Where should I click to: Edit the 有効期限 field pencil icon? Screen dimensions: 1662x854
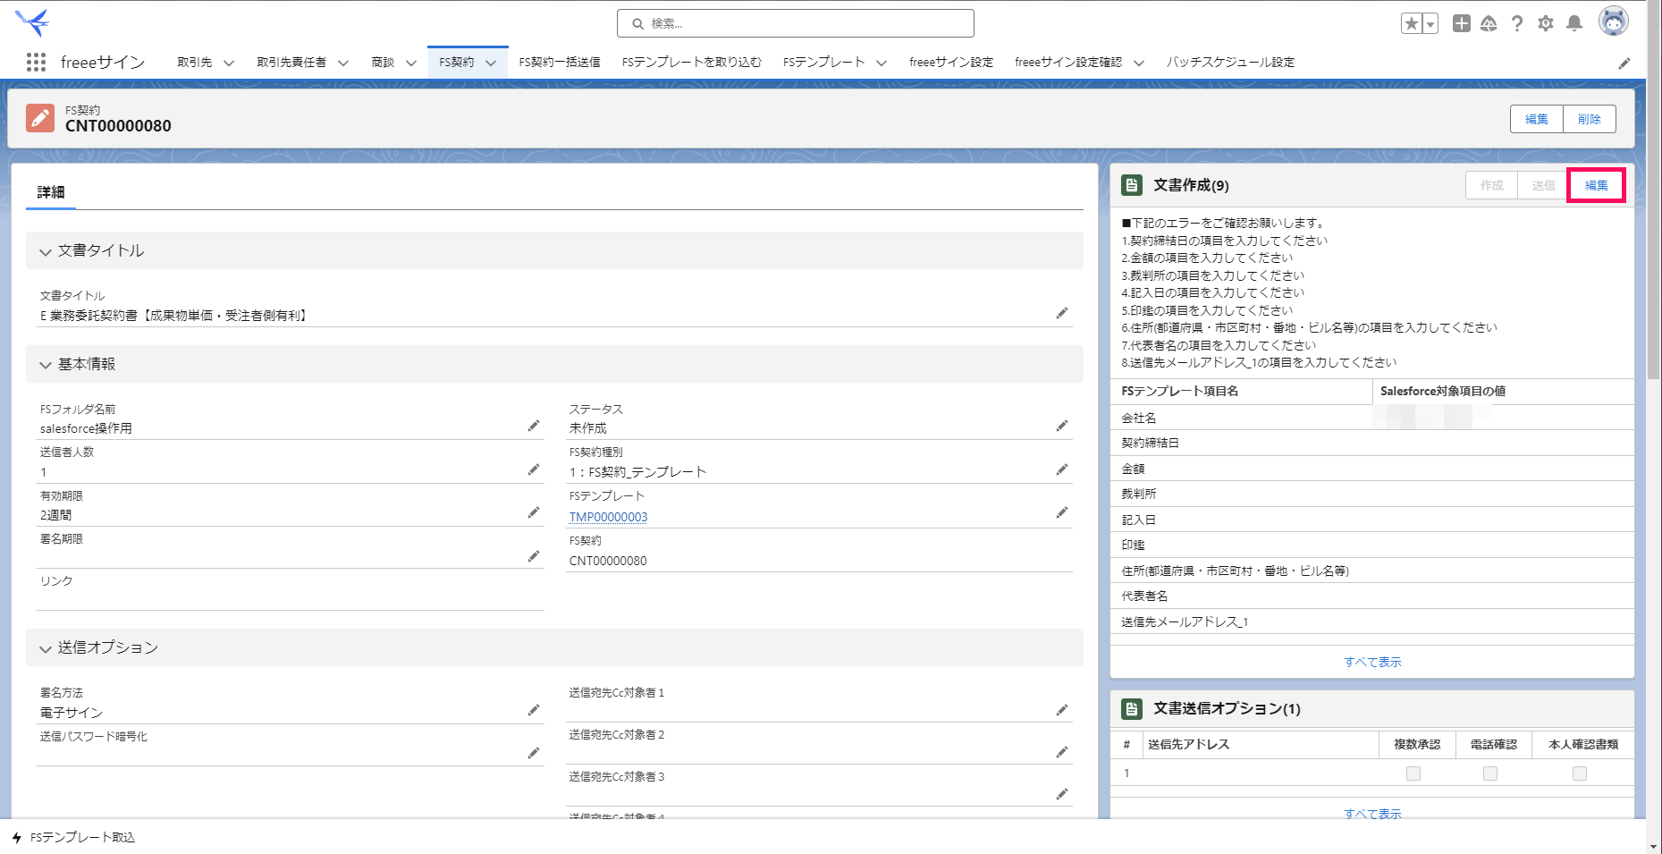click(534, 512)
